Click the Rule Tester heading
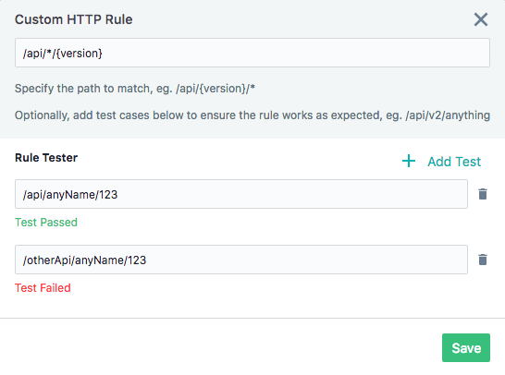This screenshot has height=375, width=505. pos(46,158)
